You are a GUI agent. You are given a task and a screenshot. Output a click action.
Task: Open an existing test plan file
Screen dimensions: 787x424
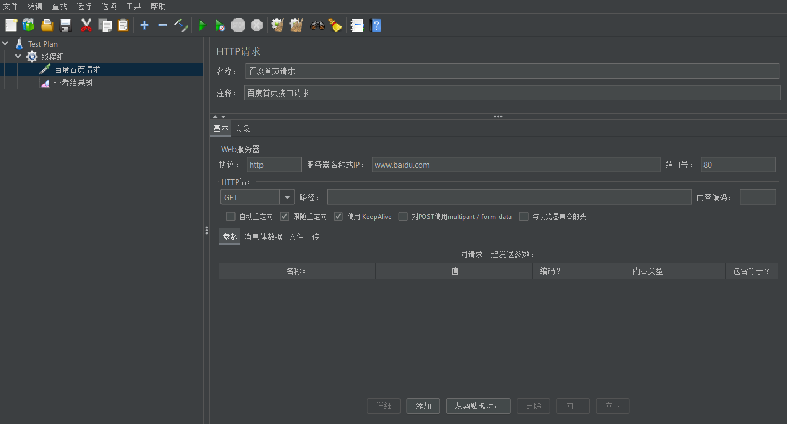46,24
